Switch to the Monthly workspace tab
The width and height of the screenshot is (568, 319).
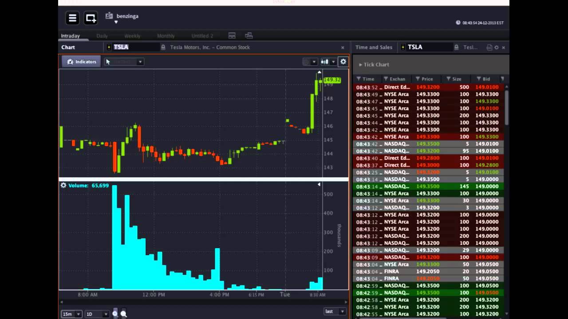[166, 36]
